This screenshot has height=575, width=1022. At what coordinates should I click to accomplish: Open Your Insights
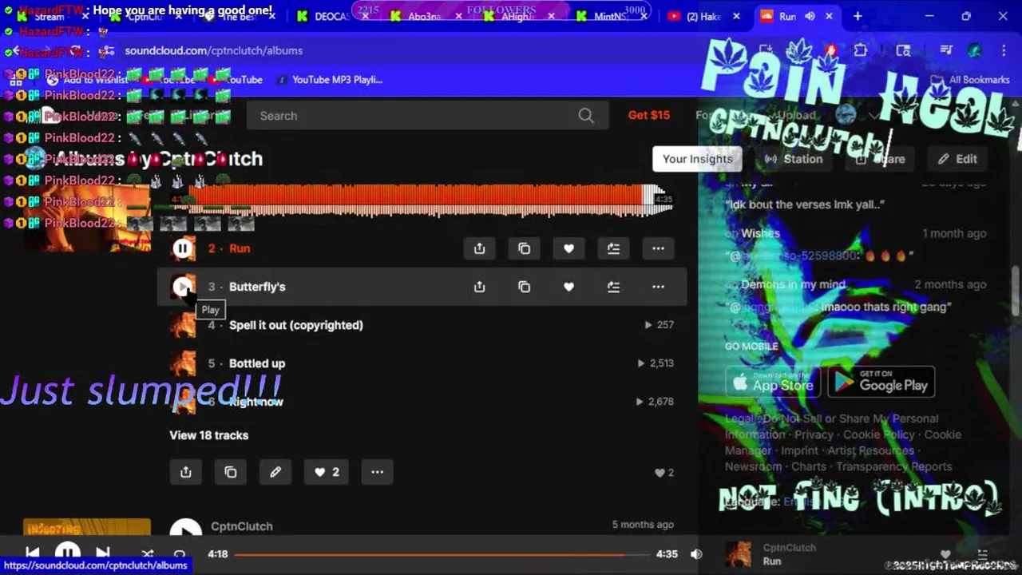point(698,159)
